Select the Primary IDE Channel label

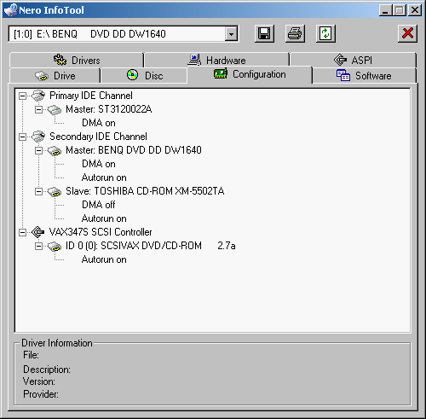[x=91, y=96]
